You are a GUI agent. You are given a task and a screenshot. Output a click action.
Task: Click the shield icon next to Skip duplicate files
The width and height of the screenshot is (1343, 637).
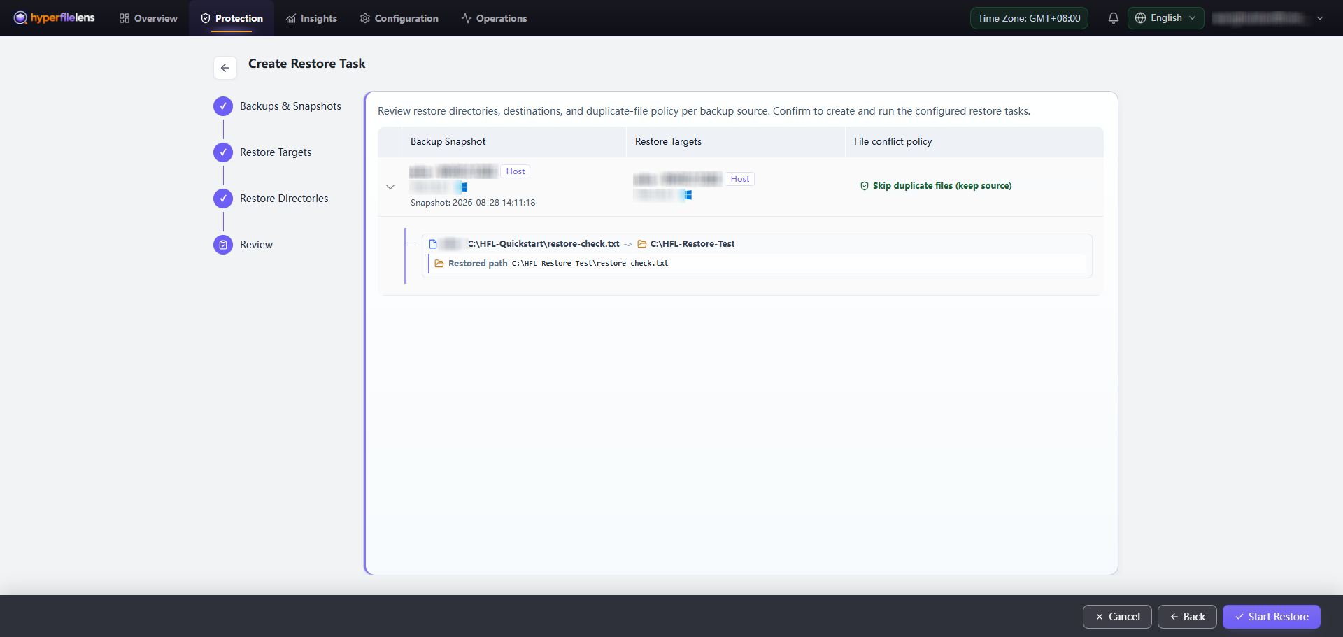865,186
